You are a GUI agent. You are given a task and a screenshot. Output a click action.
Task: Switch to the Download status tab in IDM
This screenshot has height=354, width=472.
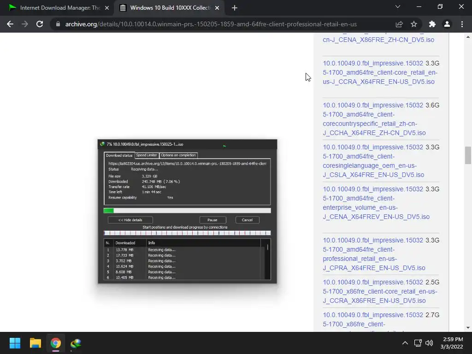tap(119, 155)
